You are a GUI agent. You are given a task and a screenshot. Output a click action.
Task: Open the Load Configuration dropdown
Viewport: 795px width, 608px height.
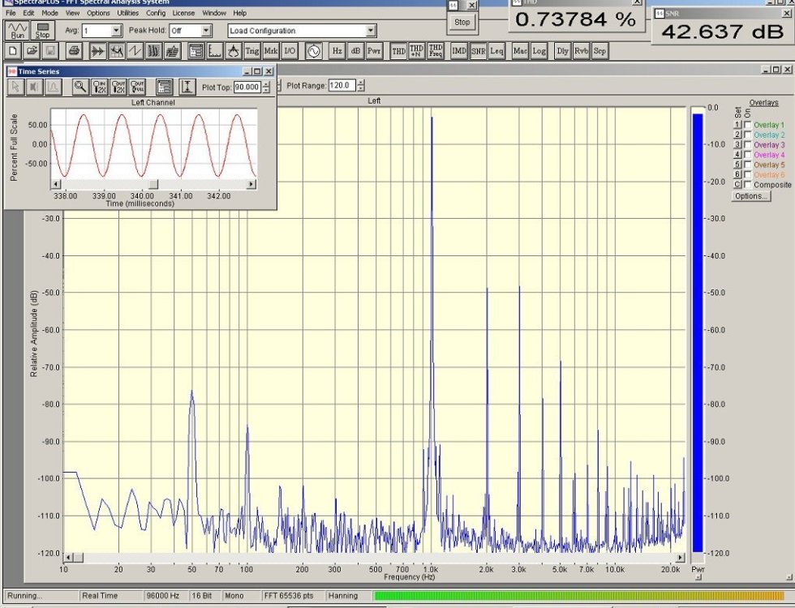point(371,31)
